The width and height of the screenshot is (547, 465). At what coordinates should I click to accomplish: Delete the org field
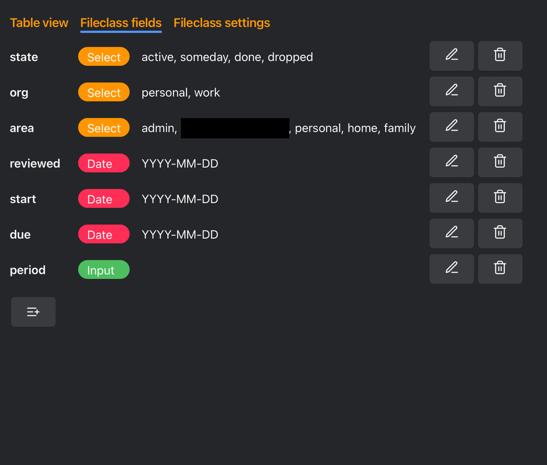pyautogui.click(x=499, y=91)
